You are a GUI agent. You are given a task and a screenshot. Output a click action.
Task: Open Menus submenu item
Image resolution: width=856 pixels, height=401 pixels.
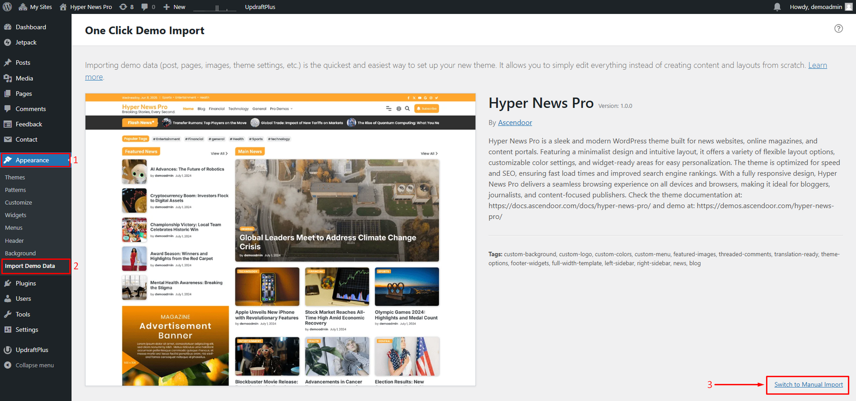14,228
